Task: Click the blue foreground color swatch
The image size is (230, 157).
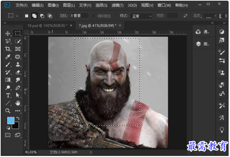Action: (x=11, y=120)
